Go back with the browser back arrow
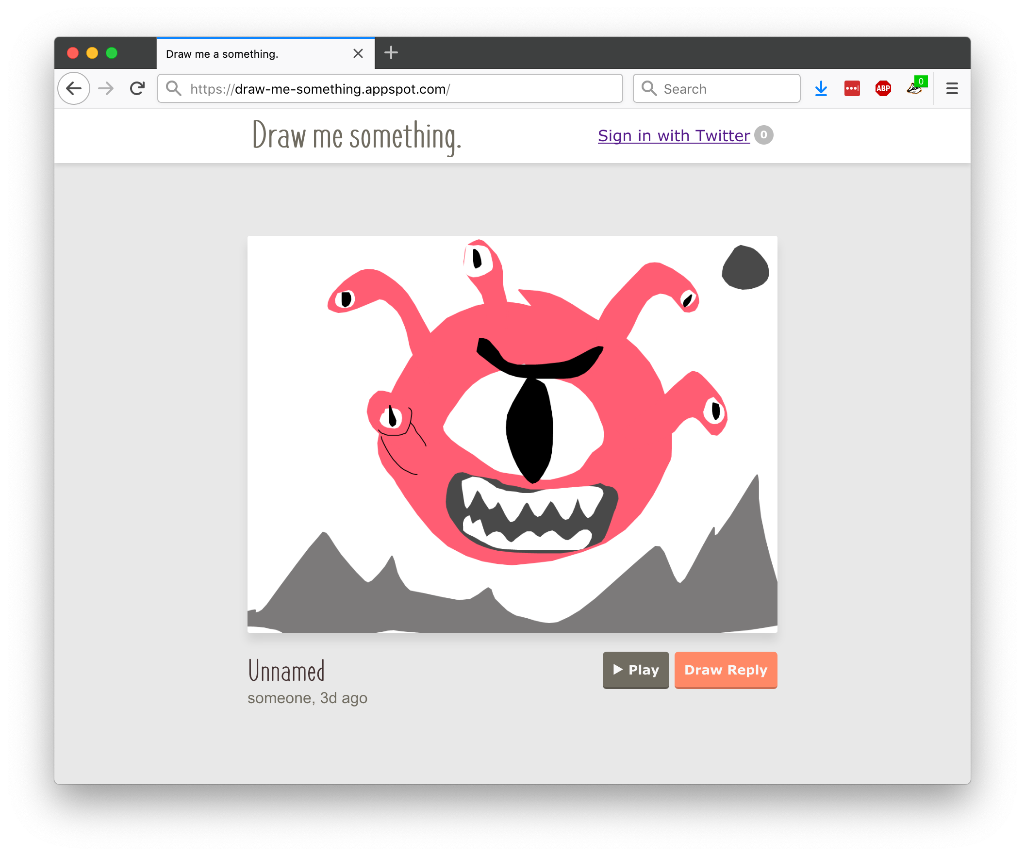This screenshot has height=856, width=1025. point(74,88)
